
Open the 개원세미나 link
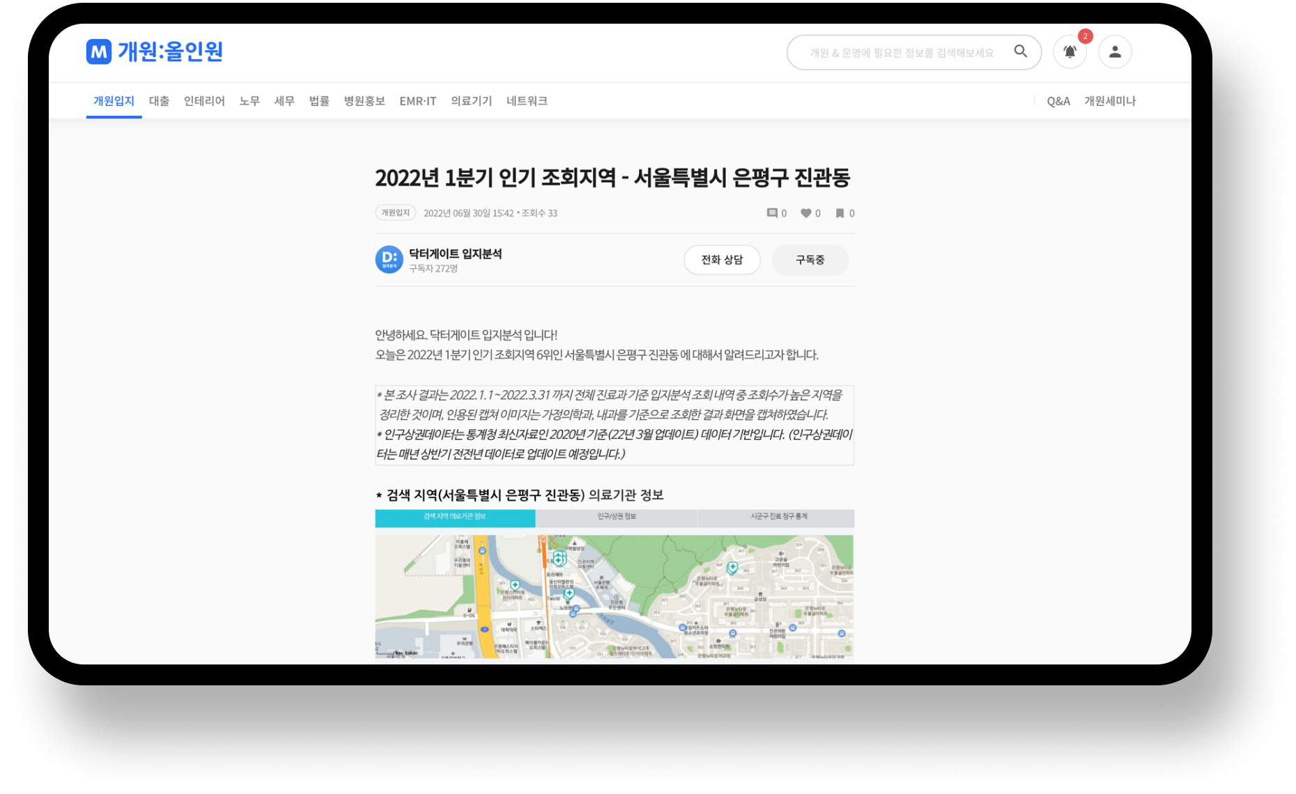1110,101
